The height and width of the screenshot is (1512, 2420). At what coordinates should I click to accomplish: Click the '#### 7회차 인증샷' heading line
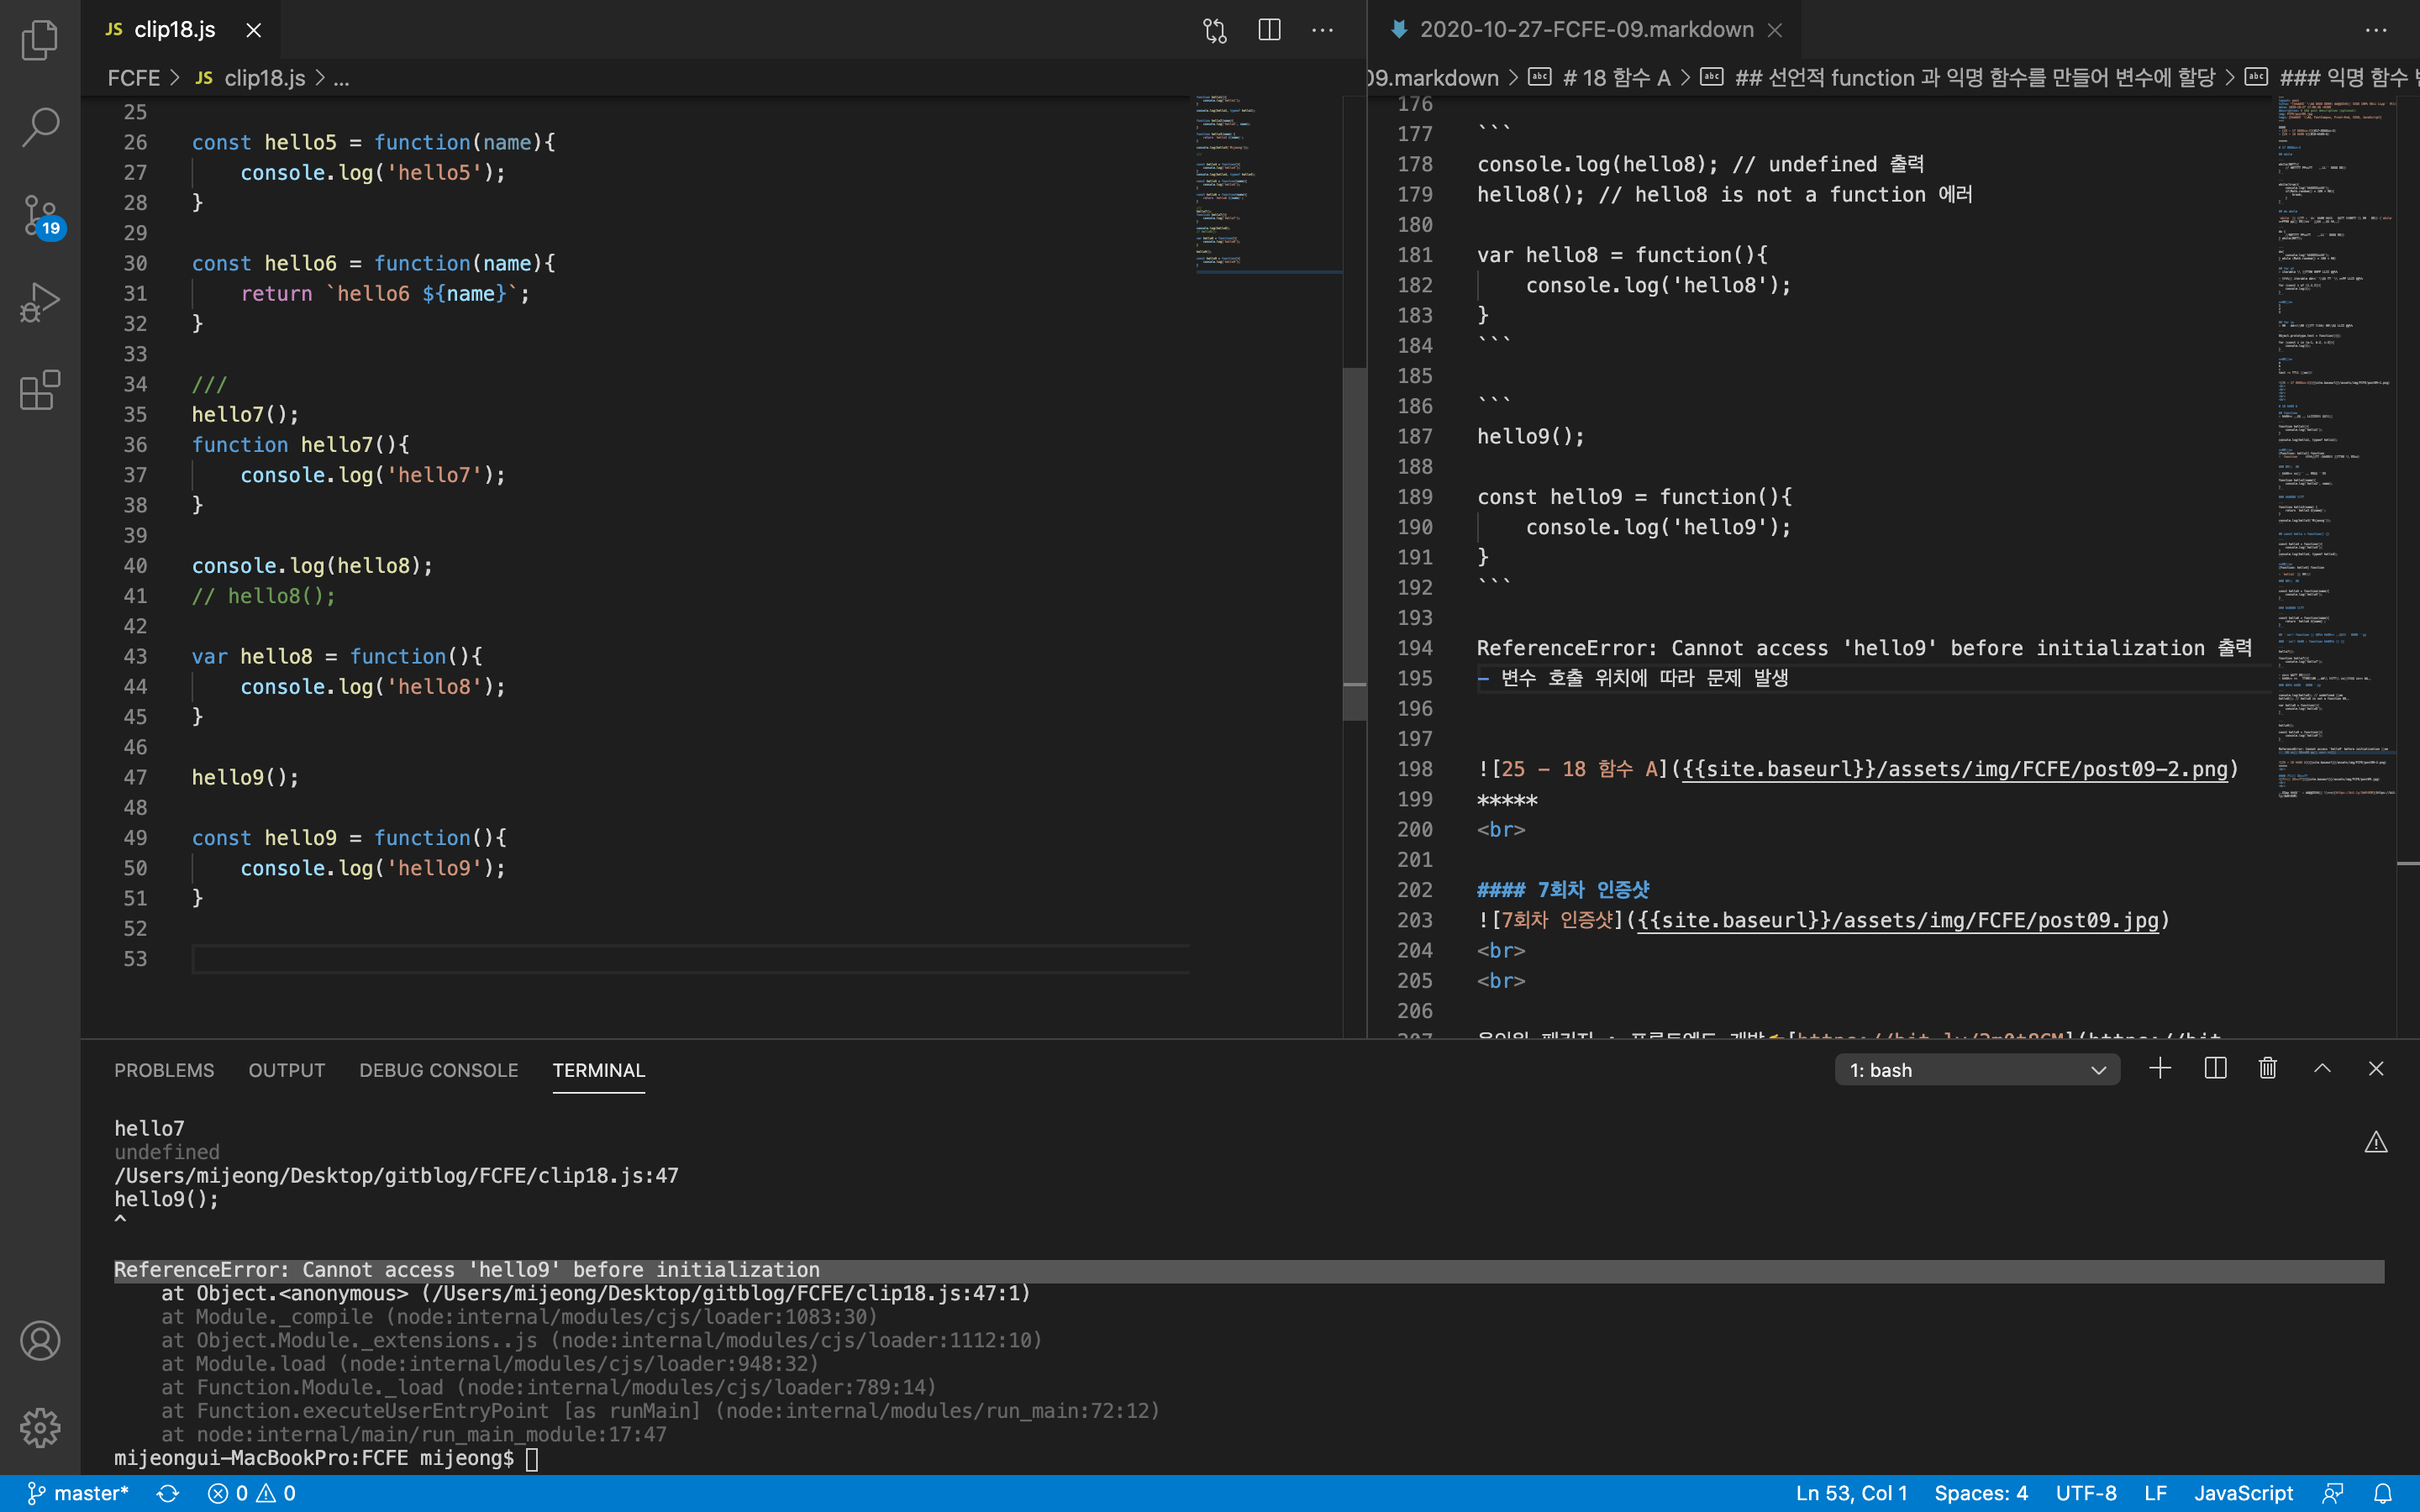pos(1563,890)
